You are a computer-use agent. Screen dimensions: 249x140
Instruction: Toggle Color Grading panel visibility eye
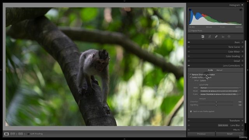click(189, 56)
